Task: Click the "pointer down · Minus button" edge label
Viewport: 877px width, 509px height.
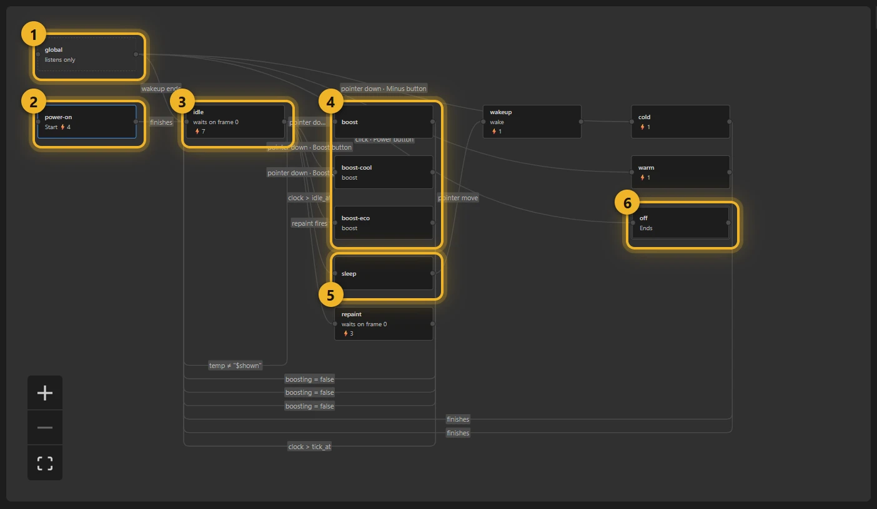Action: coord(384,89)
